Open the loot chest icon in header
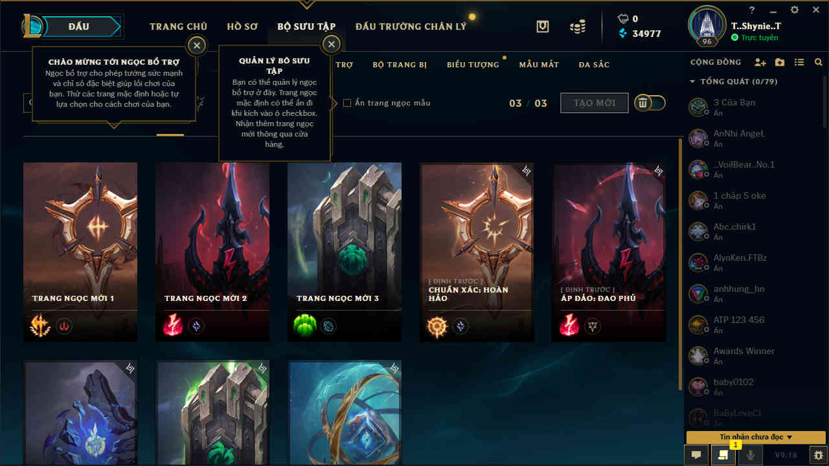This screenshot has width=829, height=466. 543,27
